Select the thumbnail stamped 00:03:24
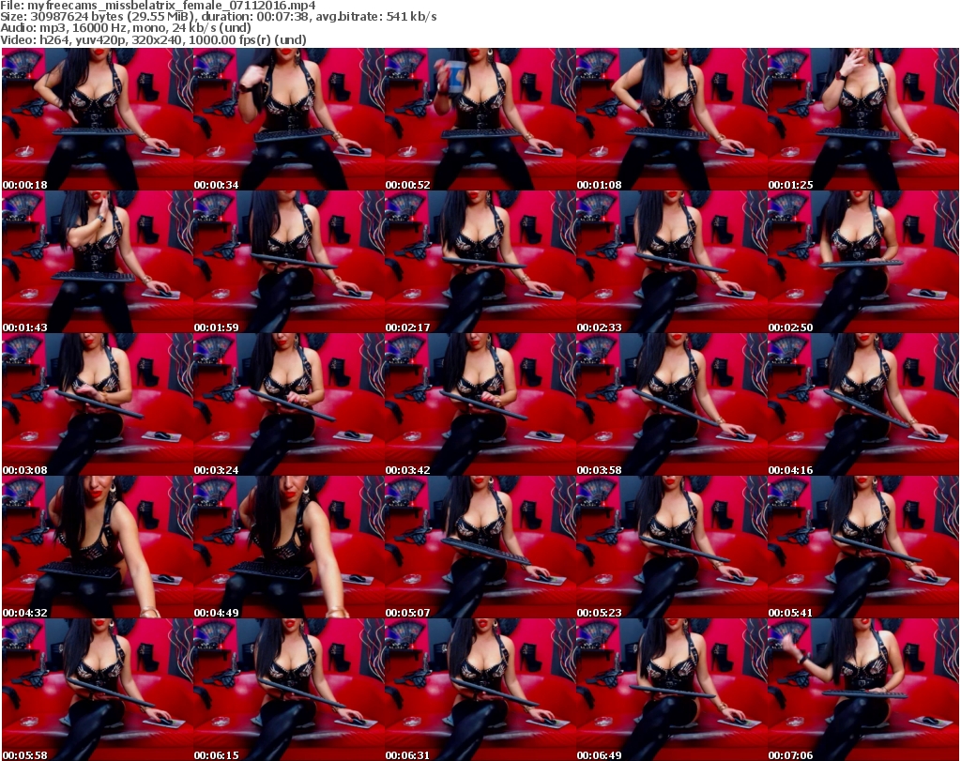Screen dimensions: 961x761 pyautogui.click(x=289, y=405)
